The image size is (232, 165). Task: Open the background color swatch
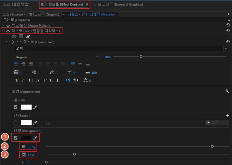[26, 138]
